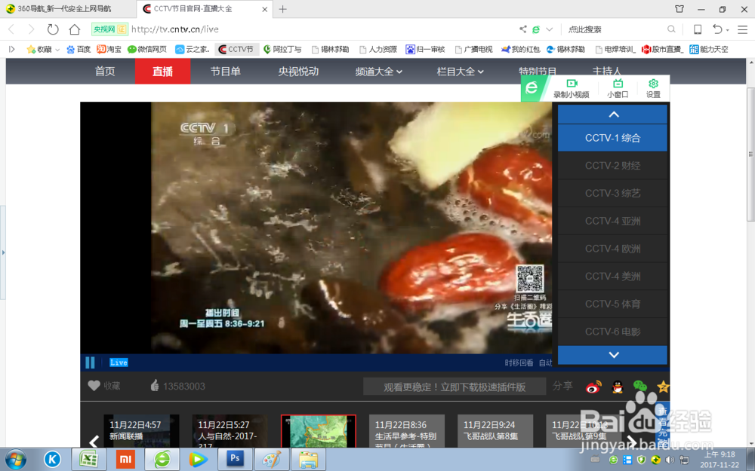
Task: Expand the 收藏 bookmarks dropdown arrow
Action: point(57,50)
